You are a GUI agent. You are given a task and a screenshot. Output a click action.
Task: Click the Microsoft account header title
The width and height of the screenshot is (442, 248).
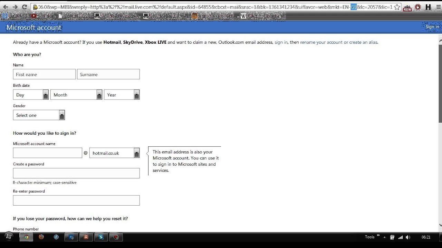point(34,28)
